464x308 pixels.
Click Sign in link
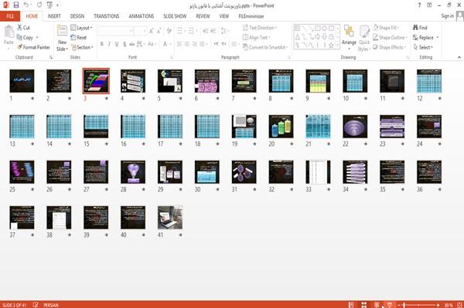pos(447,16)
